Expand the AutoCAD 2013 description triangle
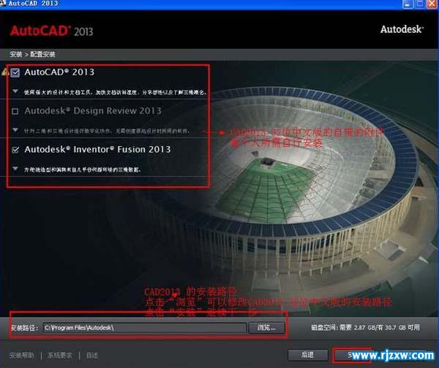 click(15, 91)
